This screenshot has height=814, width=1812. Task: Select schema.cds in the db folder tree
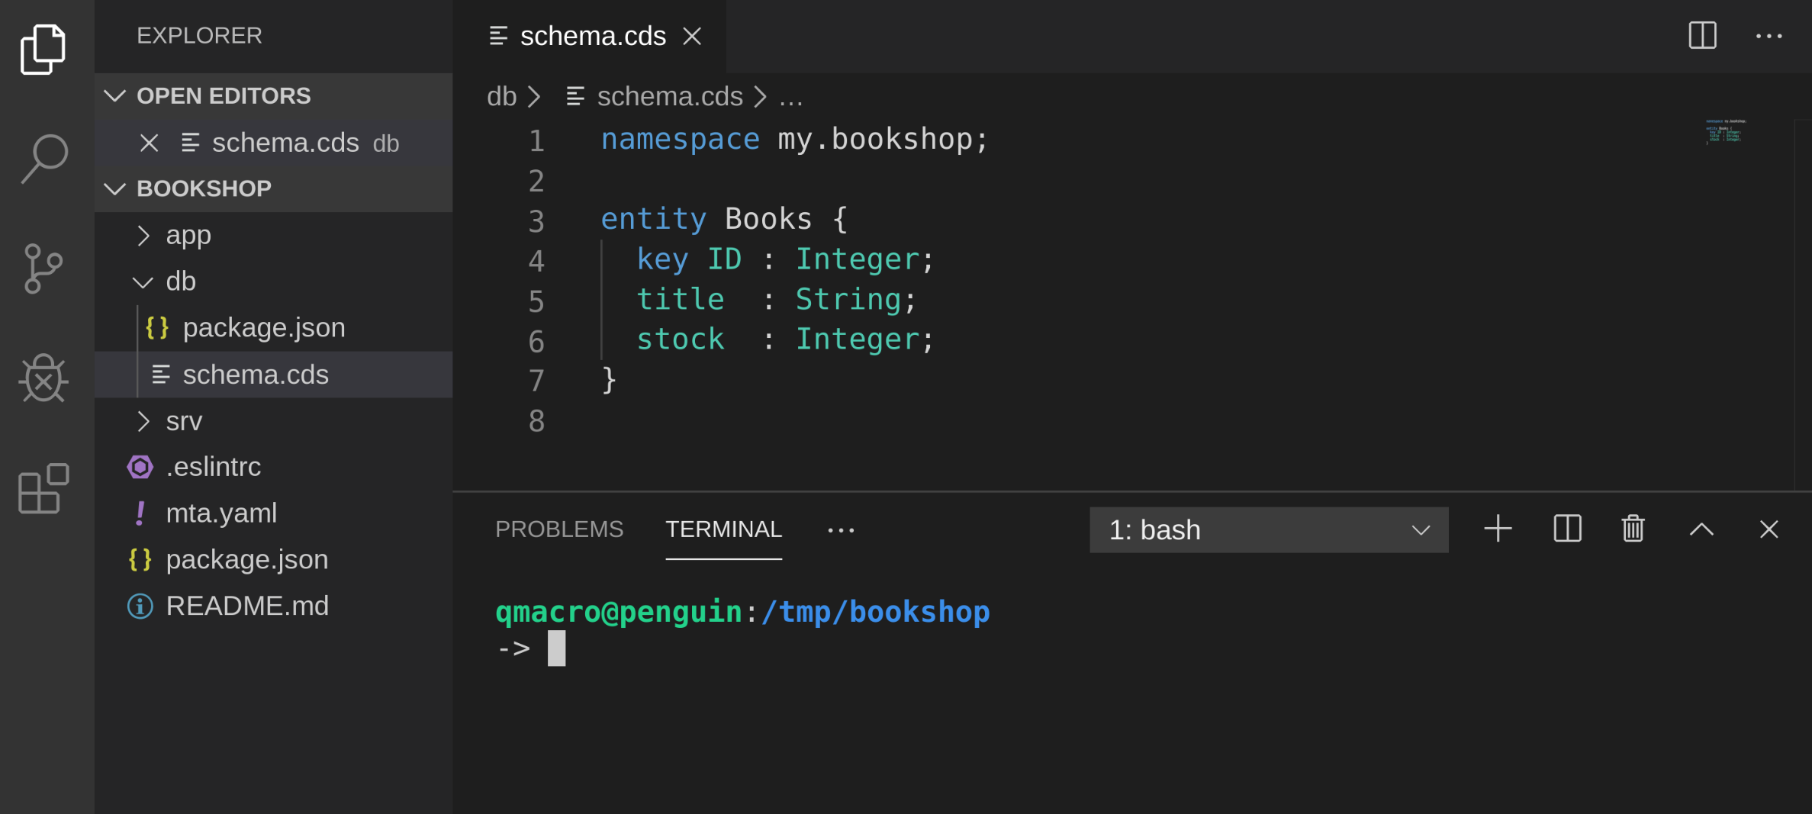(x=274, y=375)
